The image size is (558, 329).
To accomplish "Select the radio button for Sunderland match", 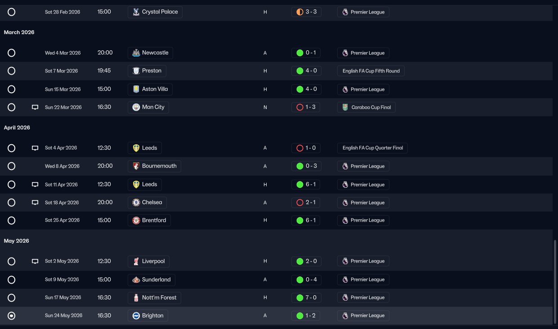I will point(12,280).
